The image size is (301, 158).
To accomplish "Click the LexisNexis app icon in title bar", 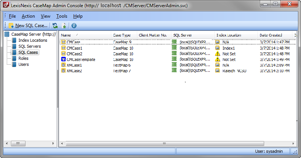I will click(x=6, y=5).
